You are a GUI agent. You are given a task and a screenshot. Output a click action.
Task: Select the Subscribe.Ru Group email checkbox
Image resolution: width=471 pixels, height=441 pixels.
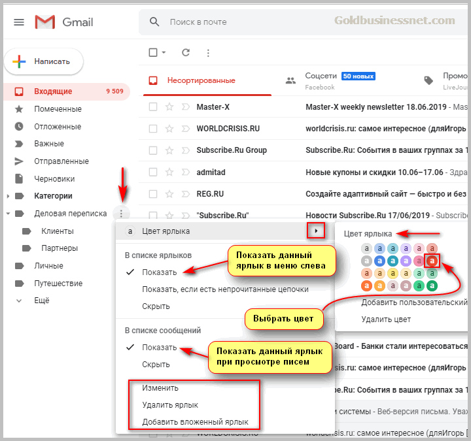pos(153,150)
